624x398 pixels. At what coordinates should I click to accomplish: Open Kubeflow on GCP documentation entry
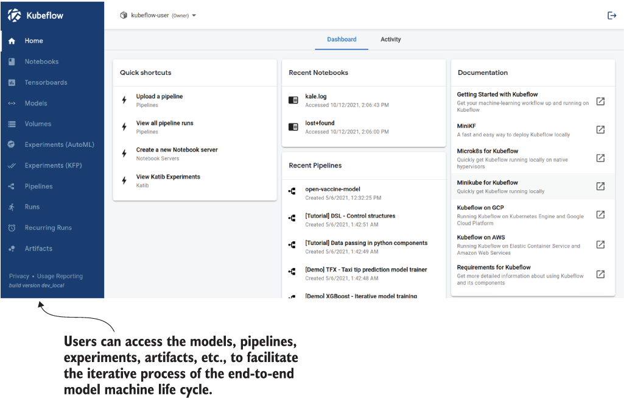533,215
